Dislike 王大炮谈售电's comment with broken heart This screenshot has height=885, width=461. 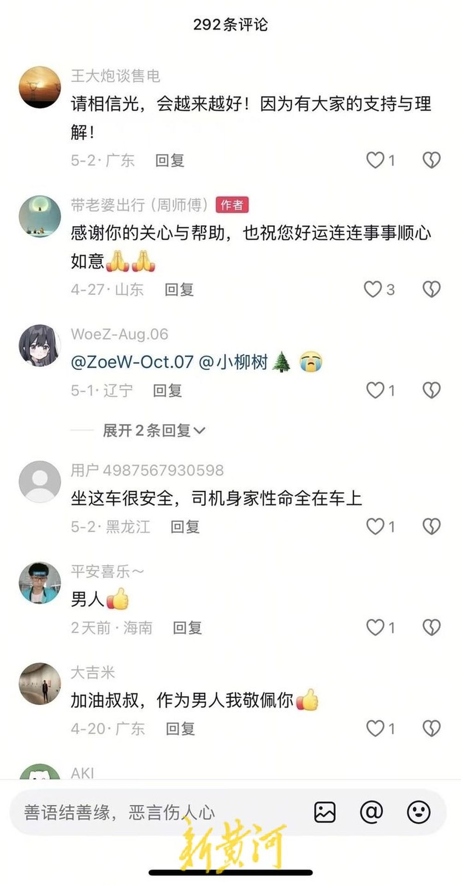[x=431, y=160]
